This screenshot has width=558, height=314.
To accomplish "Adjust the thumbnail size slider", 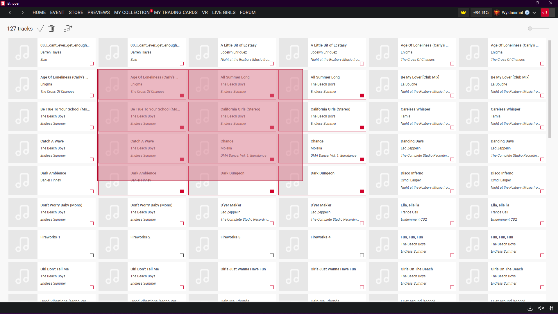I will pos(530,28).
